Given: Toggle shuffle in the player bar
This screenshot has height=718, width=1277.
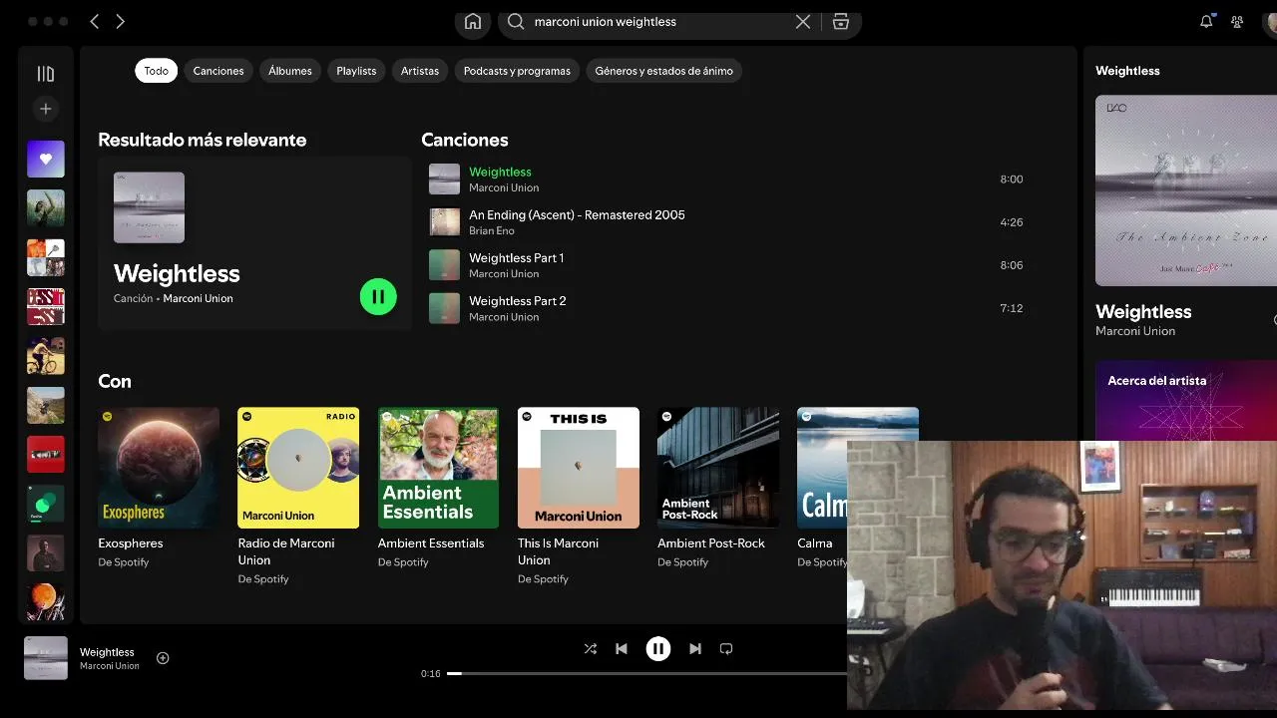Looking at the screenshot, I should click(x=591, y=649).
